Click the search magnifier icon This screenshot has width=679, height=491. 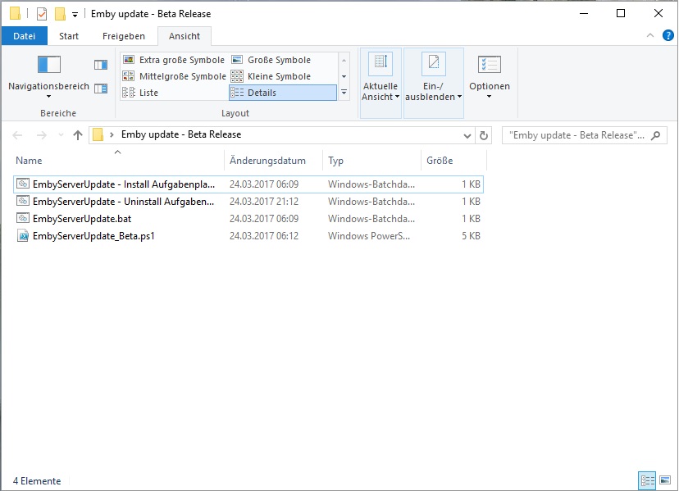coord(655,135)
